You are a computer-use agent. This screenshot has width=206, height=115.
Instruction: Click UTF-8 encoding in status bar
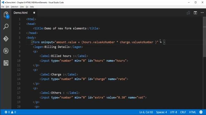point(173,112)
